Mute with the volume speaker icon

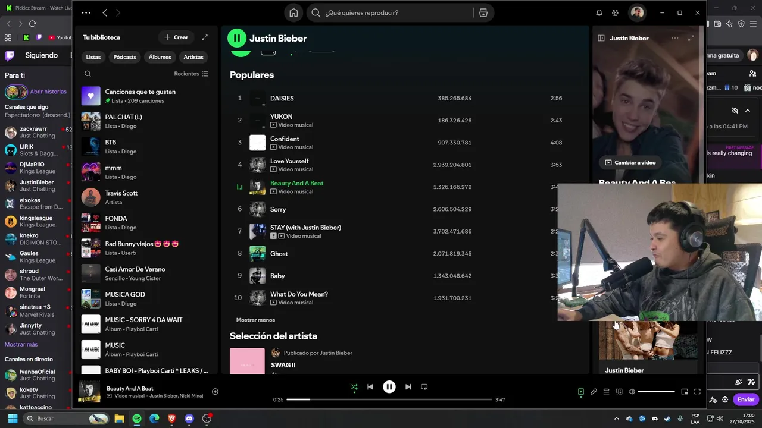[632, 392]
